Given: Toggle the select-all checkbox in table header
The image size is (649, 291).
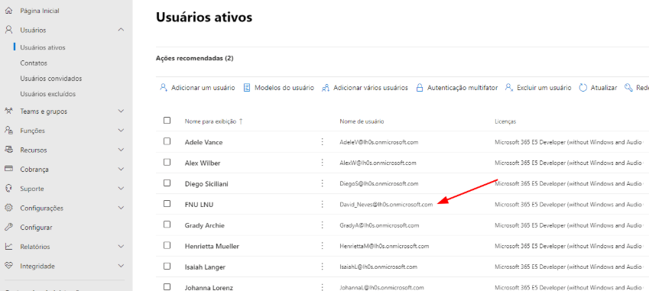Looking at the screenshot, I should pos(167,120).
